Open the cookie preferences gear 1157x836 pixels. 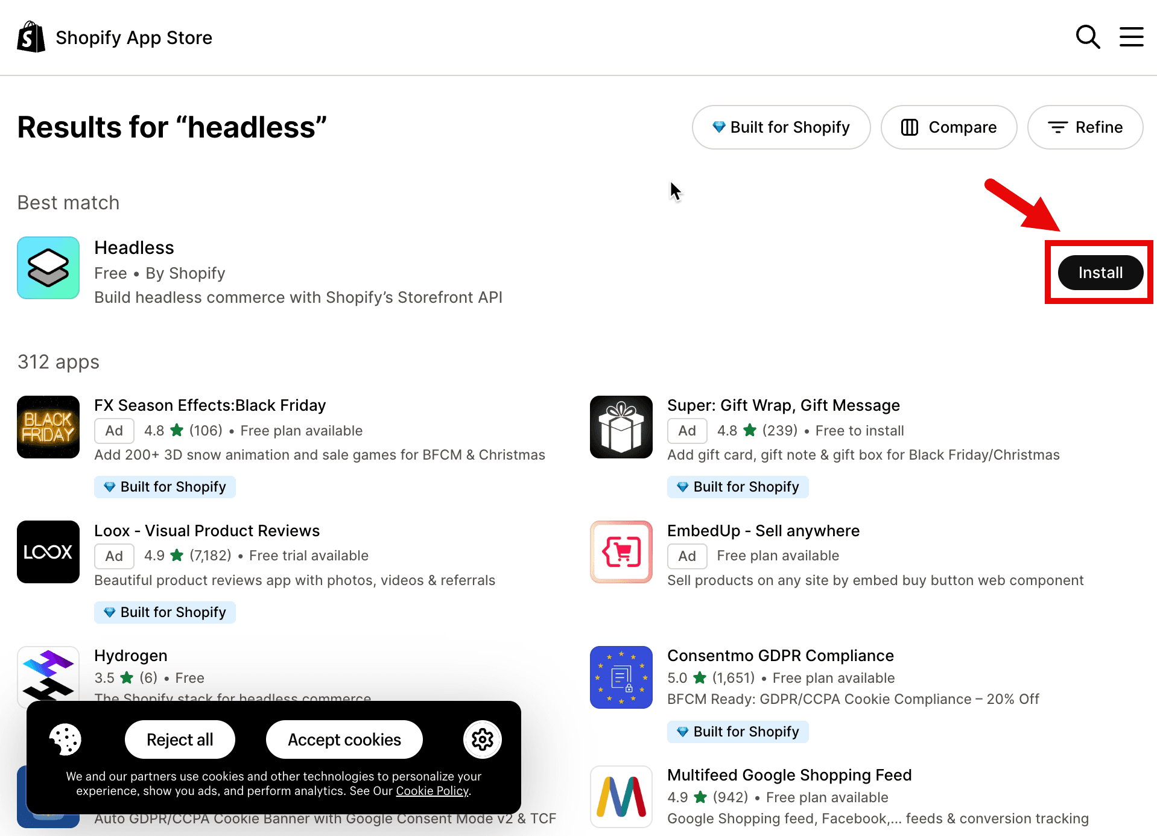(482, 739)
